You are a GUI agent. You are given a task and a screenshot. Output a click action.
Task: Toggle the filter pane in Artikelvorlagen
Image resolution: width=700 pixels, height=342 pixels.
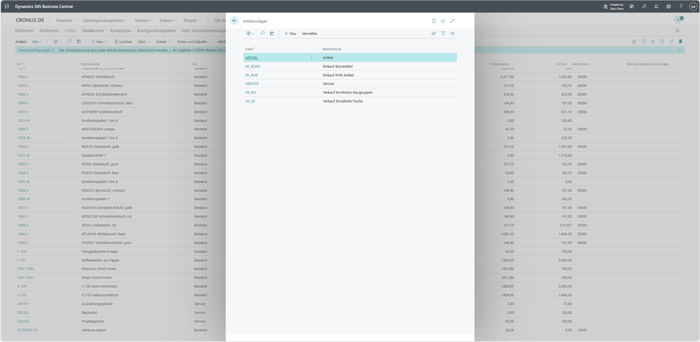click(443, 34)
